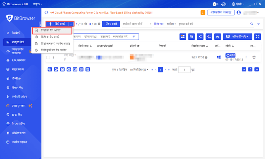Viewport: 265px width, 159px height.
Task: Open the three-dot more options for row 5
Action: [x=246, y=57]
